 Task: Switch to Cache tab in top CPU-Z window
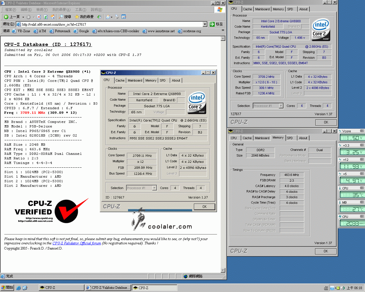pos(247,9)
